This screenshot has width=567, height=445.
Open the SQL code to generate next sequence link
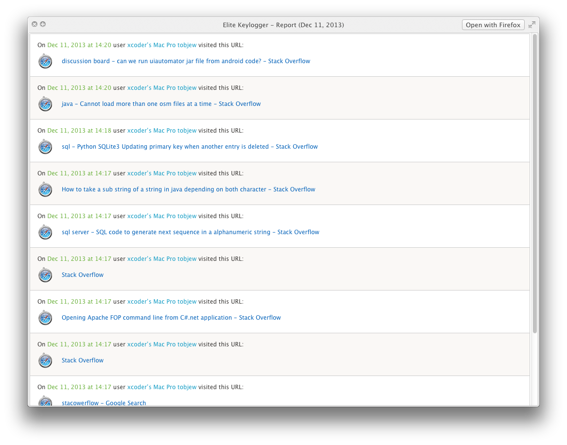point(190,232)
